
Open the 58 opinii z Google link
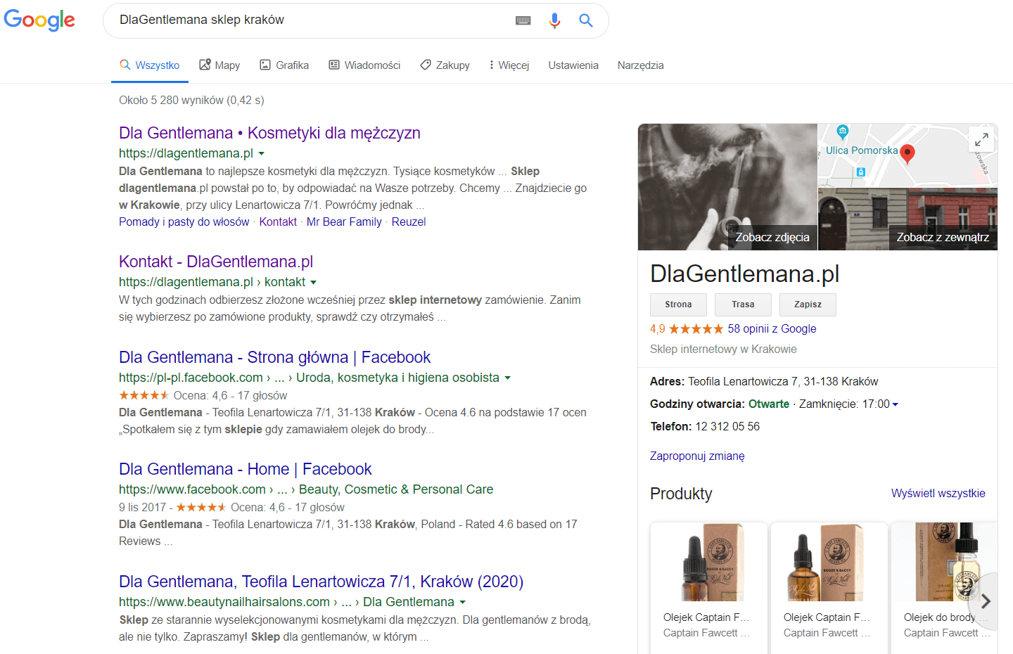[x=772, y=328]
